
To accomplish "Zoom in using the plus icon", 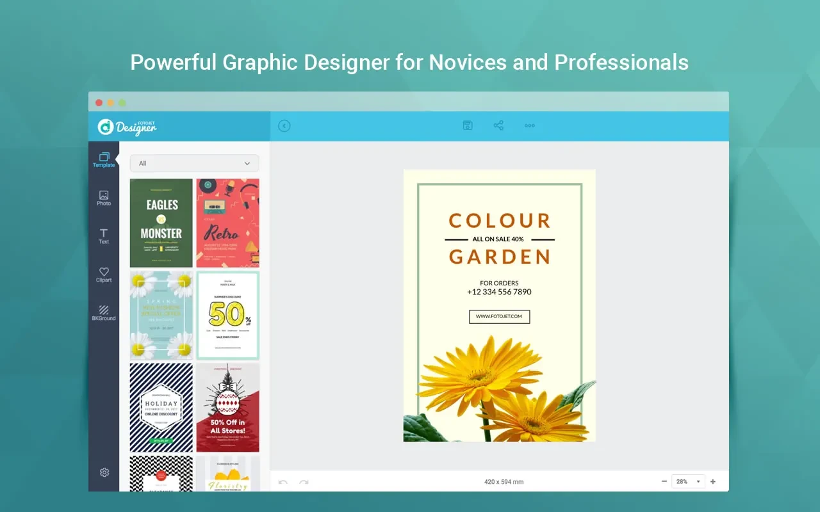I will pyautogui.click(x=712, y=481).
